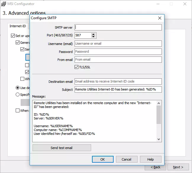The height and width of the screenshot is (173, 192).
Task: Focus the Port number field
Action: (83, 35)
